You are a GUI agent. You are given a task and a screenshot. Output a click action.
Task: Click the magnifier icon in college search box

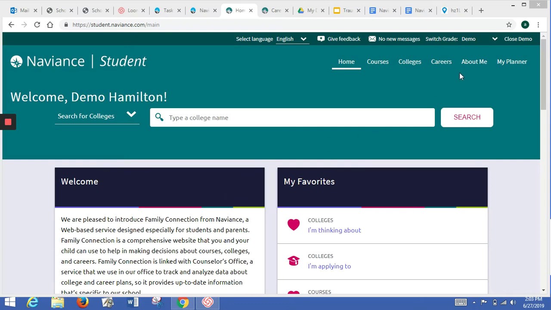159,117
